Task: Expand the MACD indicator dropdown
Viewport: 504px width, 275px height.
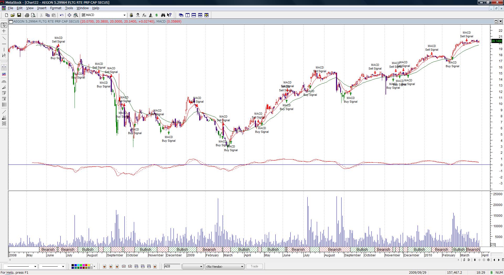Action: coord(124,15)
